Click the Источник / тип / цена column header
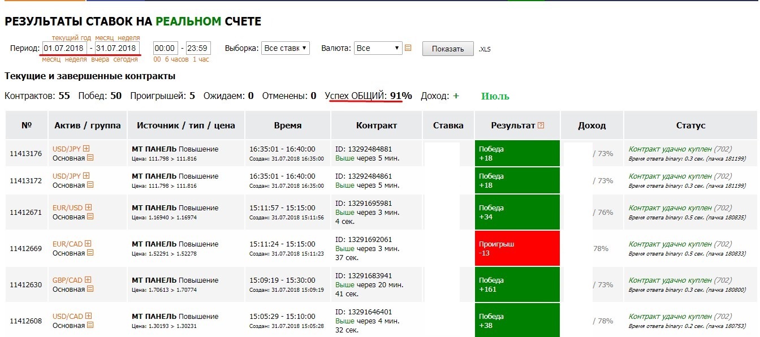The width and height of the screenshot is (760, 337). [x=186, y=126]
